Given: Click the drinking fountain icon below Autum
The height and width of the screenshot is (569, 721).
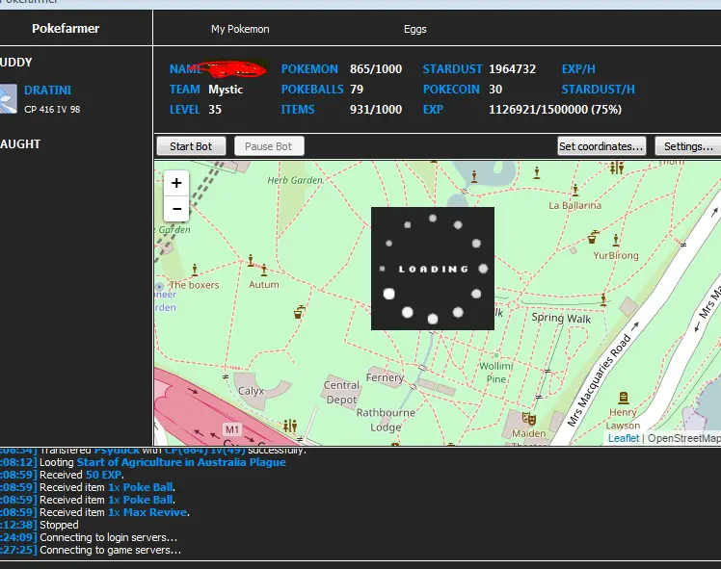Looking at the screenshot, I should tap(299, 312).
